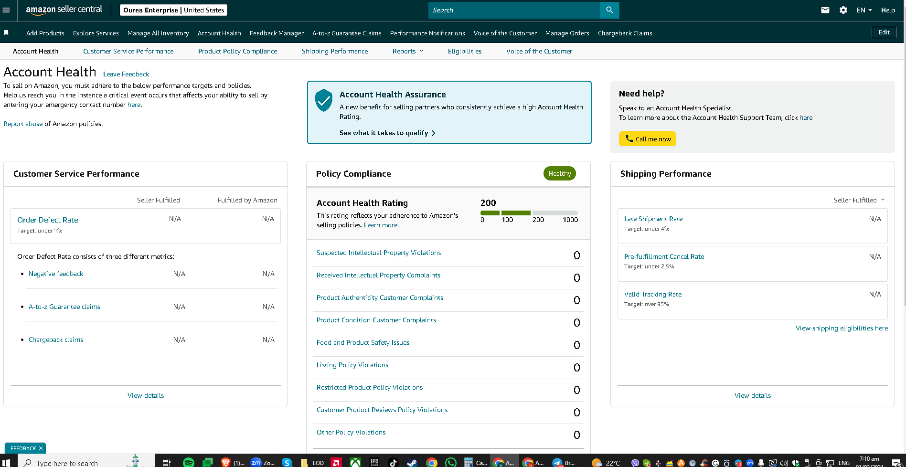Open Chargeback Claims in the top bar
The height and width of the screenshot is (467, 906).
pos(625,33)
